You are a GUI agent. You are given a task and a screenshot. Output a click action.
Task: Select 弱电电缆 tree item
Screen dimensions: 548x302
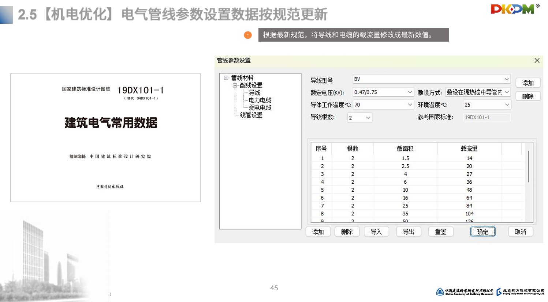(x=260, y=108)
